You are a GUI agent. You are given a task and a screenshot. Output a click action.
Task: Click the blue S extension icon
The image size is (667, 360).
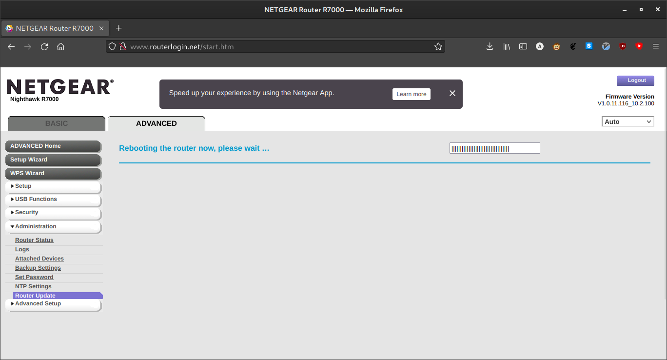tap(589, 46)
